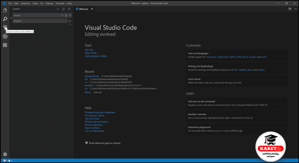Screen dimensions: 299x163
Task: Split the editor to the right
Action: (x=290, y=9)
